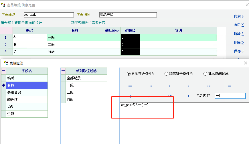Click 向前 L in the right menu
Viewport: 249px width, 144px height.
pyautogui.click(x=239, y=17)
